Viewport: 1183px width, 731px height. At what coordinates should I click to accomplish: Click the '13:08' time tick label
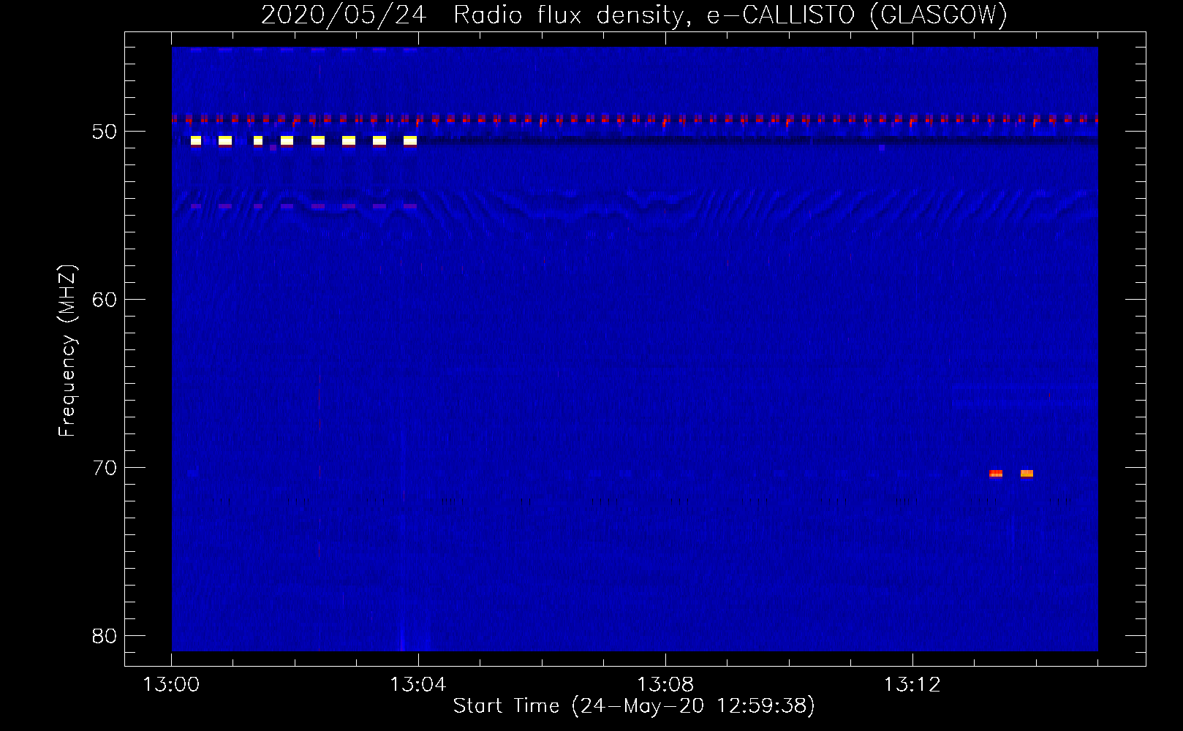pos(665,685)
